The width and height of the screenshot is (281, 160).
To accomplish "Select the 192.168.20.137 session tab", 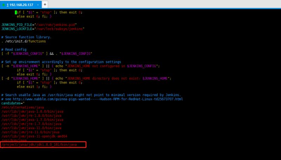I will pos(20,4).
